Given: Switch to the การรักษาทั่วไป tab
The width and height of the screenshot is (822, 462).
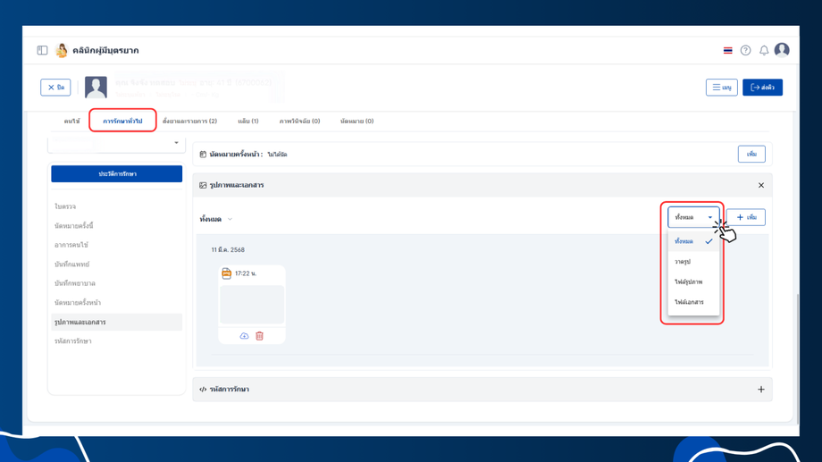Looking at the screenshot, I should [122, 122].
